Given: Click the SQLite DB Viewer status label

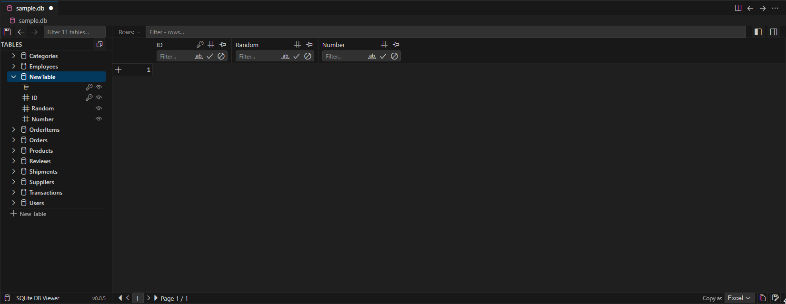Looking at the screenshot, I should (x=38, y=298).
